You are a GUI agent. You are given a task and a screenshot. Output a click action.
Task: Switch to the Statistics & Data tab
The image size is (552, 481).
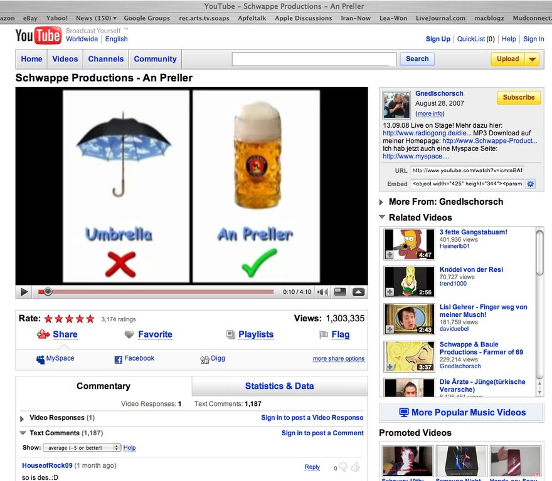pyautogui.click(x=279, y=386)
